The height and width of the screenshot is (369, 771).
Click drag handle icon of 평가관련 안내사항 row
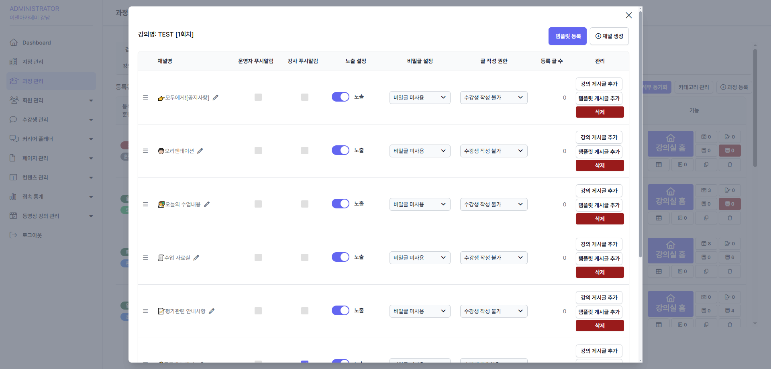(145, 311)
